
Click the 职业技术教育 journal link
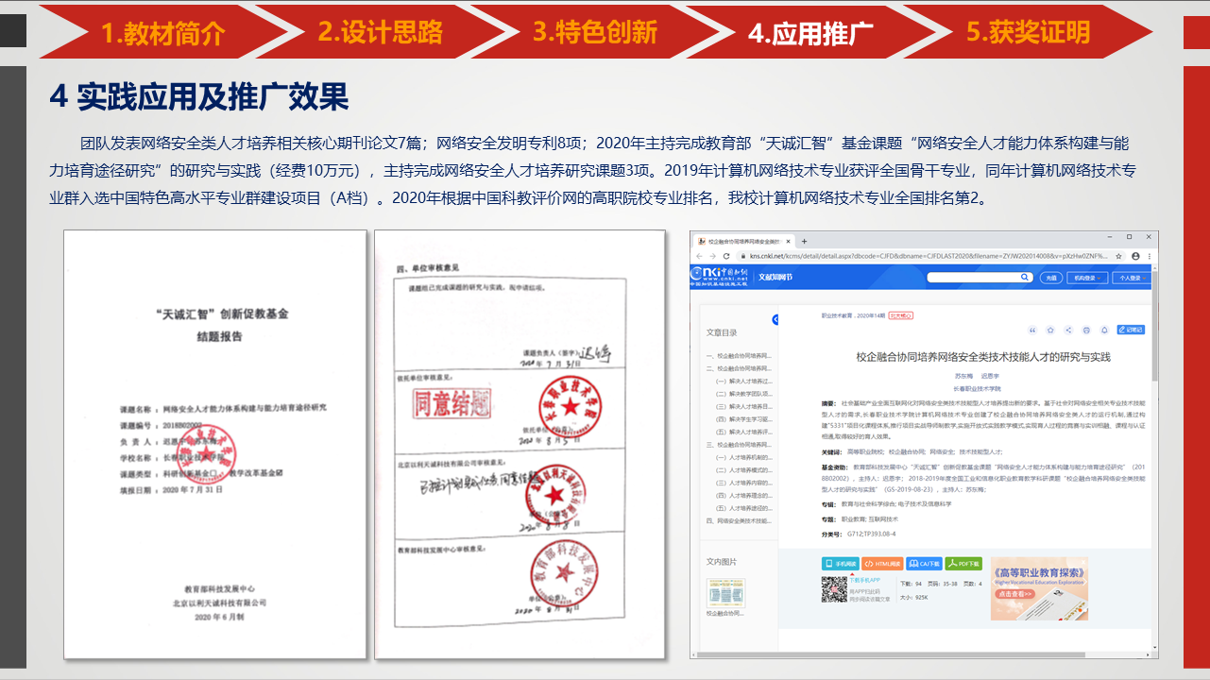coord(836,315)
